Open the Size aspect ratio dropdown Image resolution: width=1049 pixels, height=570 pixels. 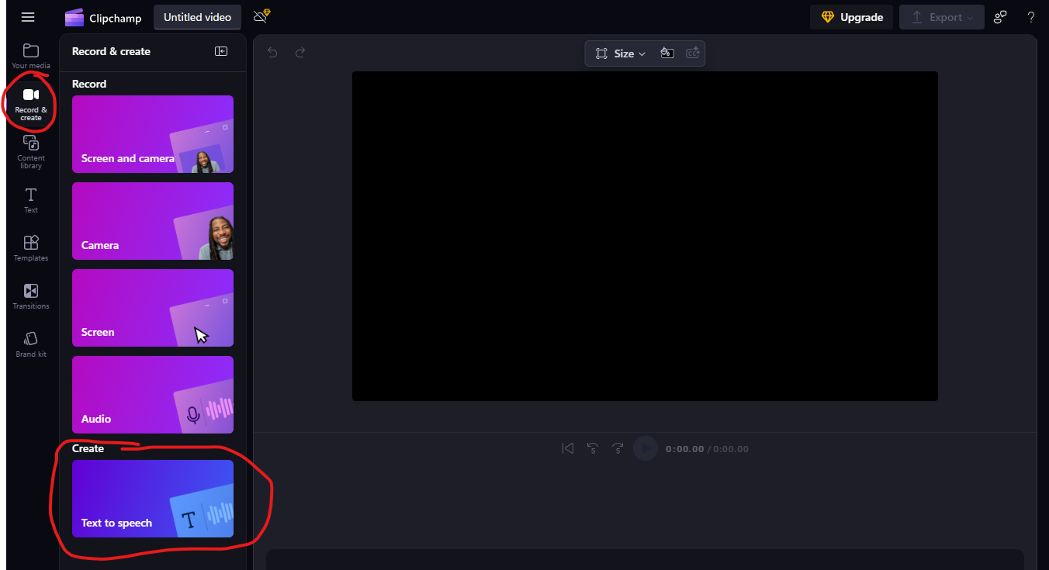pos(621,54)
